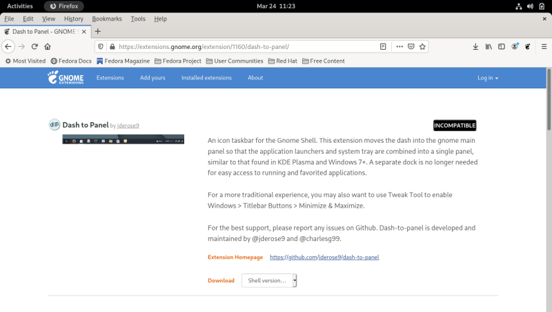
Task: Close the Dash to Panel tab
Action: (x=83, y=32)
